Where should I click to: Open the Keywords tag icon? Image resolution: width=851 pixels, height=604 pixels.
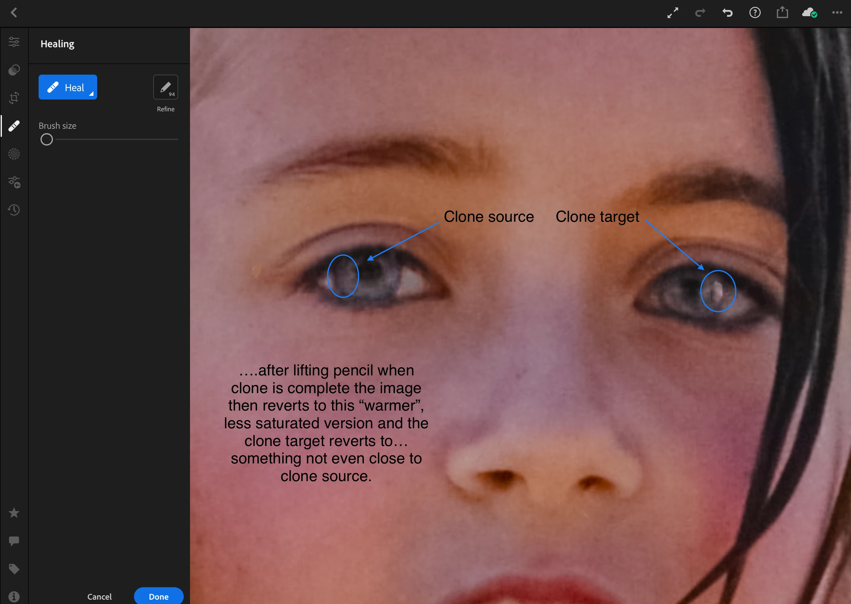click(x=14, y=569)
